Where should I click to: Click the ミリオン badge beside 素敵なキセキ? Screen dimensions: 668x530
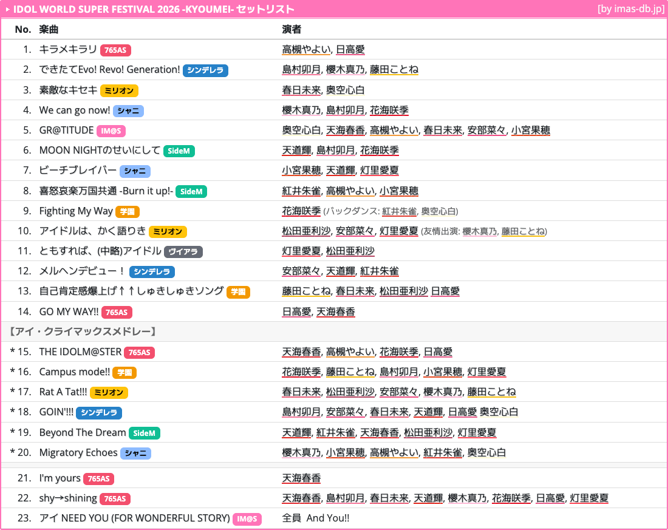(x=119, y=90)
